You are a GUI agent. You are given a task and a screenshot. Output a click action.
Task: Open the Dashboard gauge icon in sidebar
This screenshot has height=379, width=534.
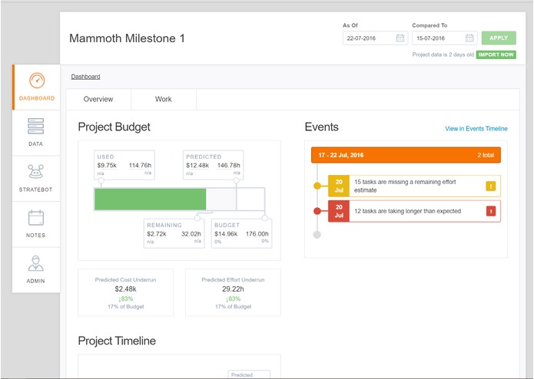click(37, 81)
